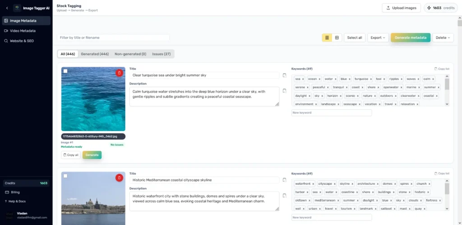Click Copy all for image #1
Viewport: 462px width, 225px height.
(71, 155)
